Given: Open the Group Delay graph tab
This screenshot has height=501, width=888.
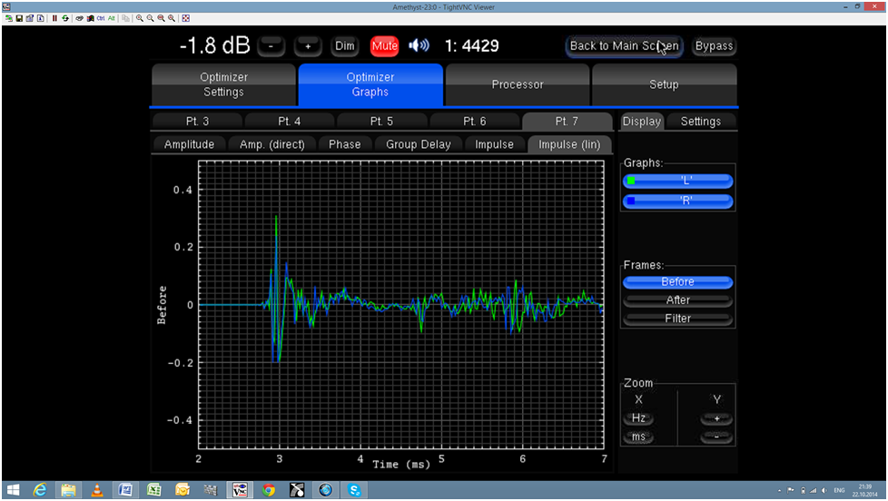Looking at the screenshot, I should 418,144.
